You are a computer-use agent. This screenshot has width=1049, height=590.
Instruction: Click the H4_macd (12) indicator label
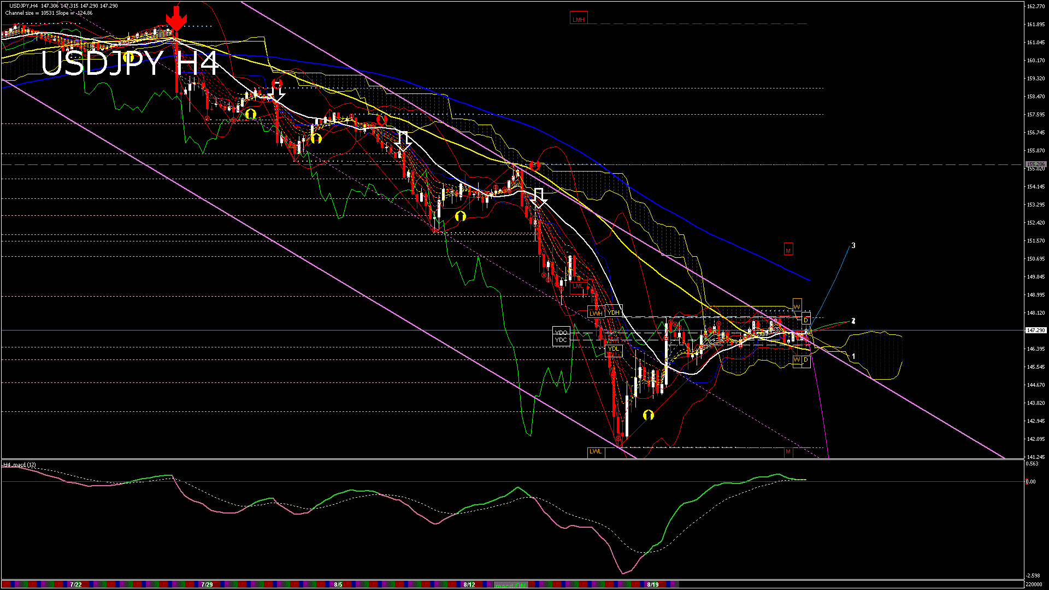click(20, 465)
